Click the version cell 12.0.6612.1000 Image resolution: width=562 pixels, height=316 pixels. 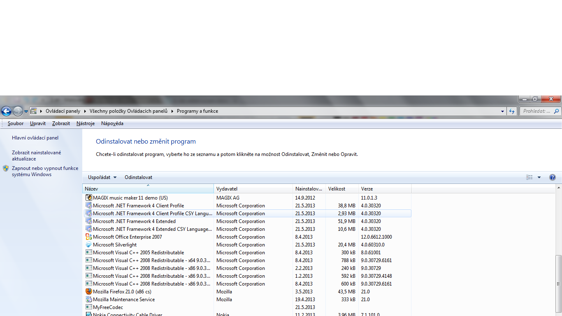click(x=376, y=237)
